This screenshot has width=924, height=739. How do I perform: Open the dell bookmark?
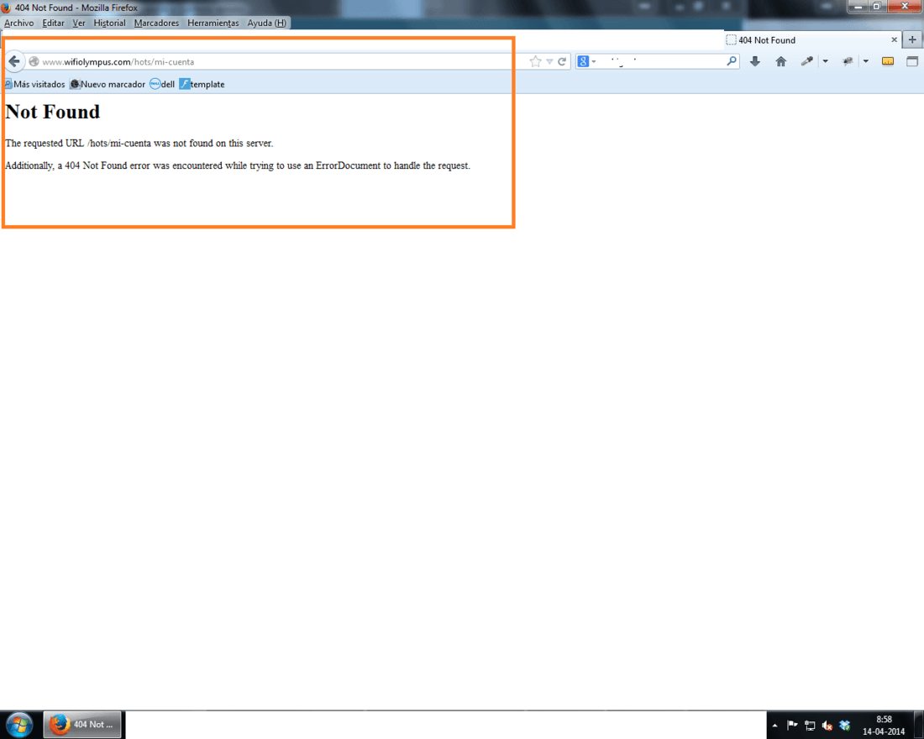click(x=162, y=84)
